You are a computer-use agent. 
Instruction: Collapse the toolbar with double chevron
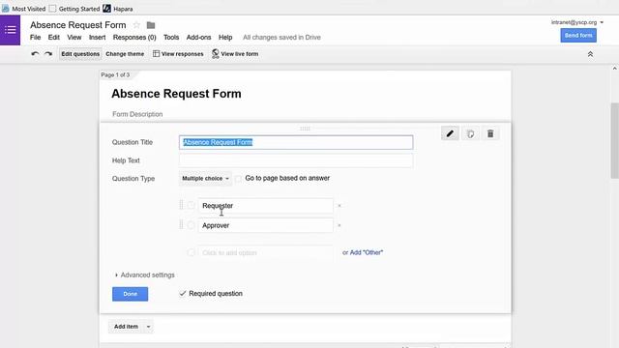[x=590, y=54]
